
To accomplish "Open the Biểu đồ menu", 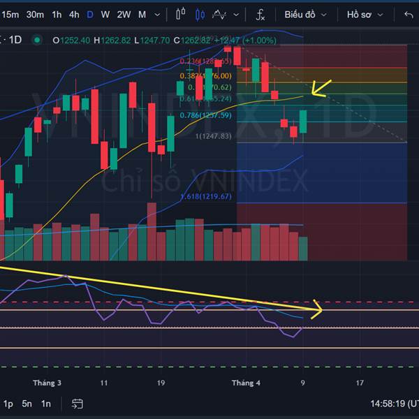I will coord(305,15).
